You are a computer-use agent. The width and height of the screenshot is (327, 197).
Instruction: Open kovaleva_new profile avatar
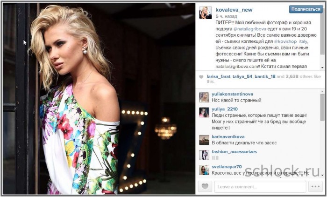206,13
